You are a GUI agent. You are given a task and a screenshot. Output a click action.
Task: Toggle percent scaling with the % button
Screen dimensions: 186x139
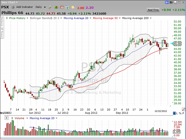pos(180,113)
